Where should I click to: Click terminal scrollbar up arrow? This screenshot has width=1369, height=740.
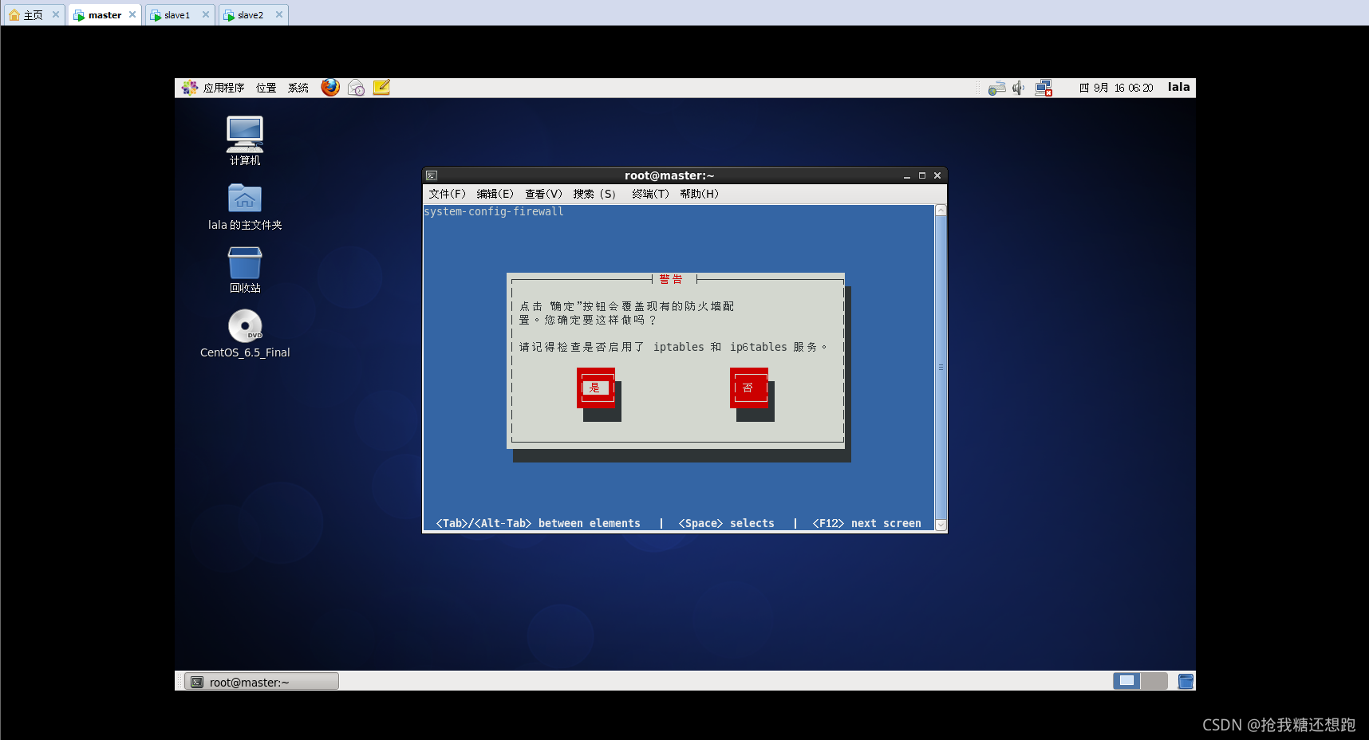(941, 211)
